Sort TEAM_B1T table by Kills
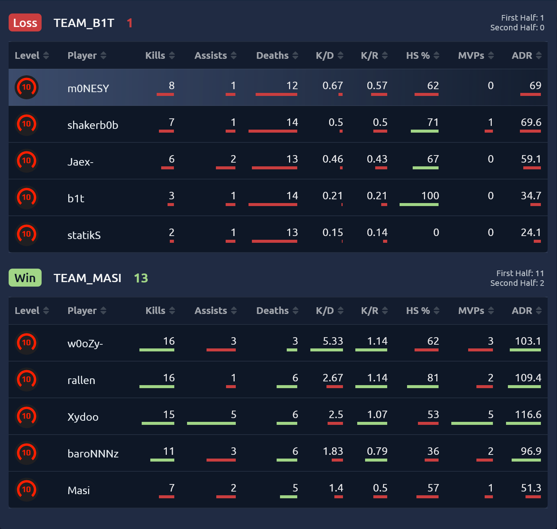Viewport: 557px width, 529px height. tap(160, 55)
